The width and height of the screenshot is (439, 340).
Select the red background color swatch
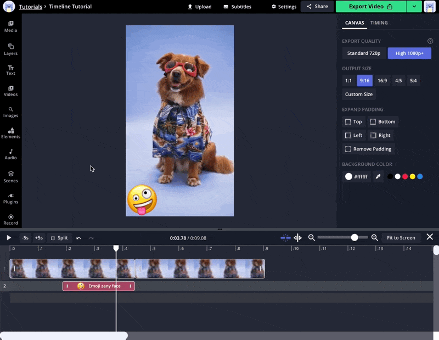(405, 177)
